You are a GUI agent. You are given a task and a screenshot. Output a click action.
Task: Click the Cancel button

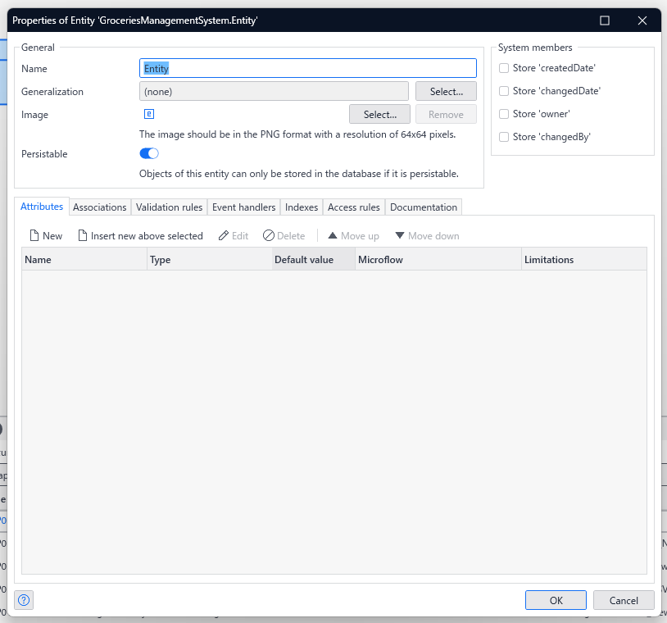pos(624,600)
